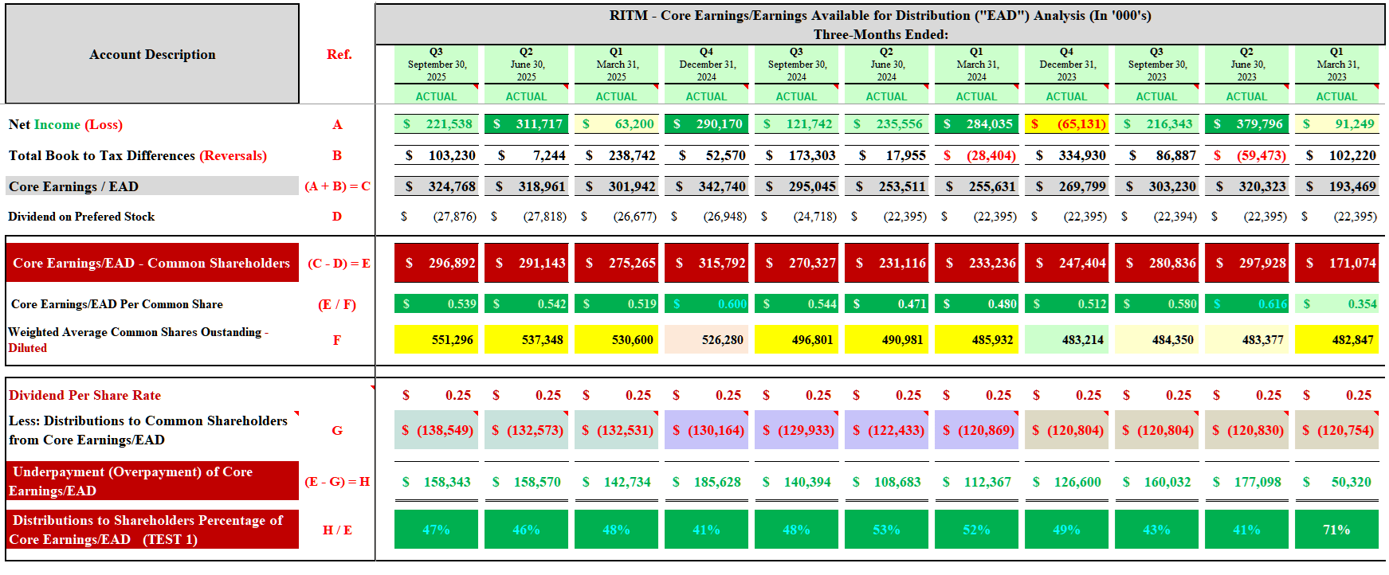Viewport: 1389px width, 575px height.
Task: Click net income cell 284,035
Action: (976, 124)
